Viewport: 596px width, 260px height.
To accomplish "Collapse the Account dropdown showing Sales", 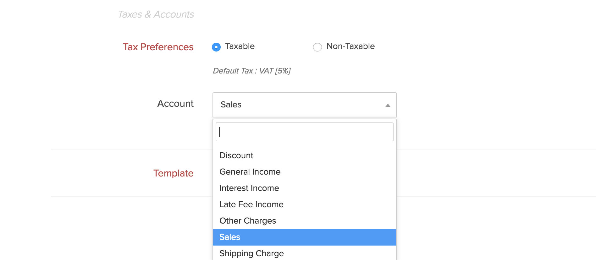I will (304, 105).
